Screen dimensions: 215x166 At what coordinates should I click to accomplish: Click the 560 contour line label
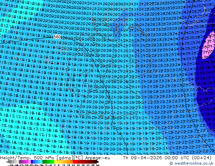pyautogui.click(x=57, y=37)
